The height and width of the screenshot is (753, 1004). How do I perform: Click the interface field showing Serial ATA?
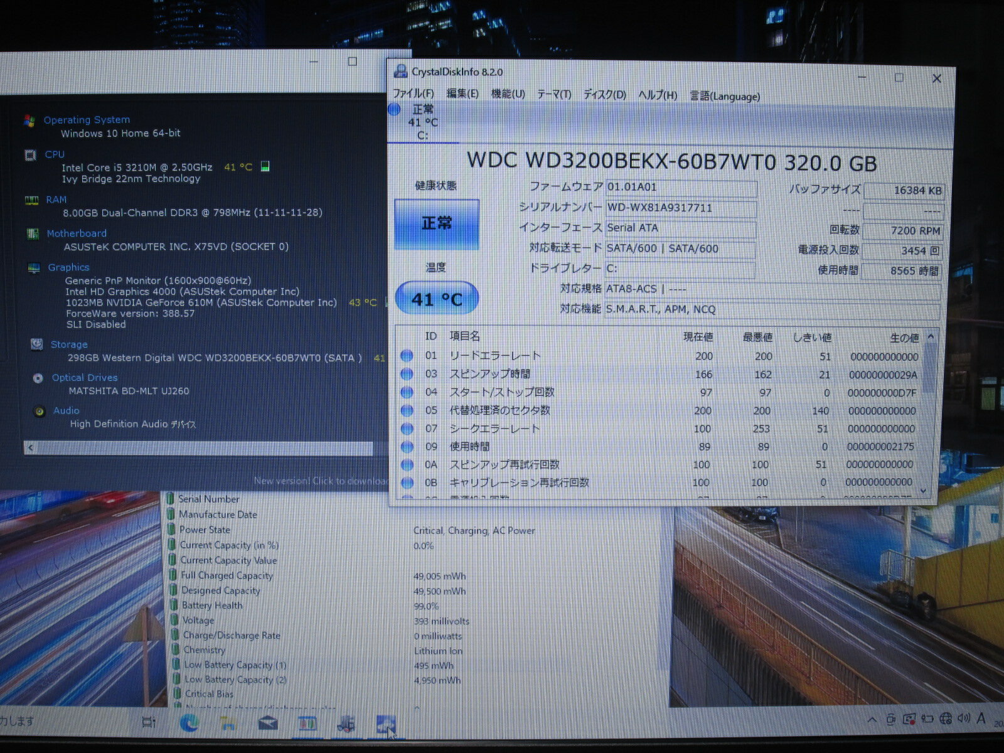point(680,228)
